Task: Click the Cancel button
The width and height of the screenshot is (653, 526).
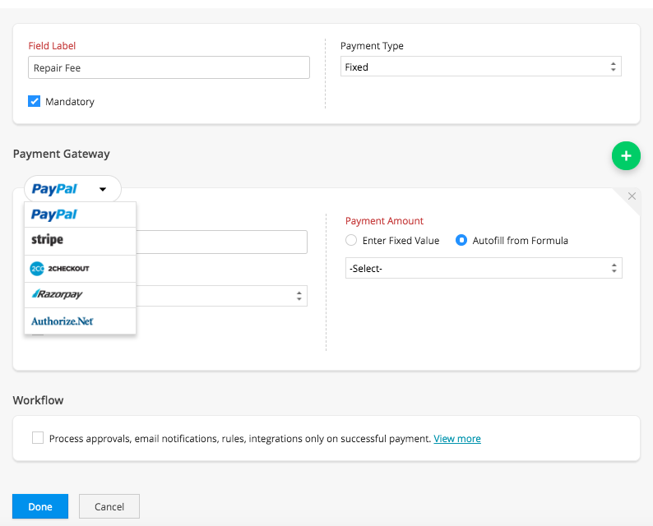Action: pyautogui.click(x=109, y=506)
